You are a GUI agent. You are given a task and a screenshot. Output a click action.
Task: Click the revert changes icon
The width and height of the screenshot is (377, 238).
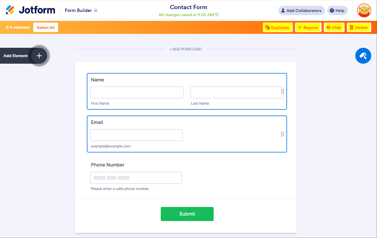[x=217, y=15]
